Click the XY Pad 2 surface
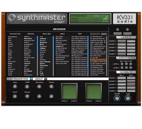Viewport: 142px width, 129px height. [94, 91]
